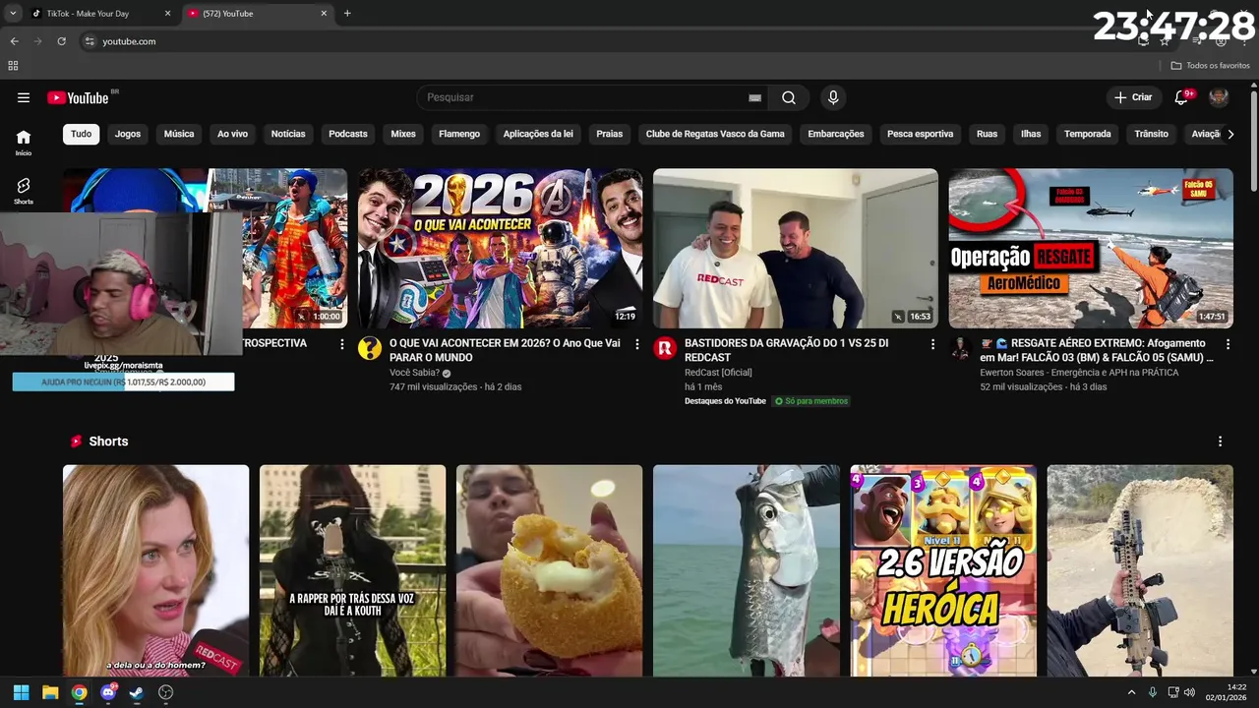
Task: Open short 'A rapper por trás dessa voz'
Action: click(352, 570)
